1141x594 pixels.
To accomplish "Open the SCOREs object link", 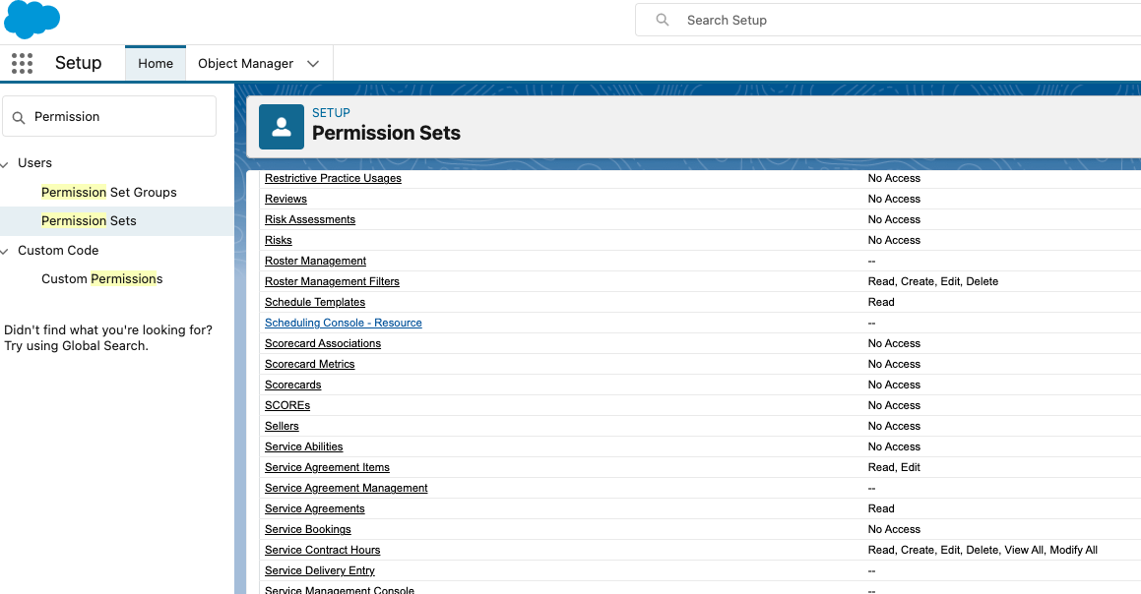I will pyautogui.click(x=287, y=405).
